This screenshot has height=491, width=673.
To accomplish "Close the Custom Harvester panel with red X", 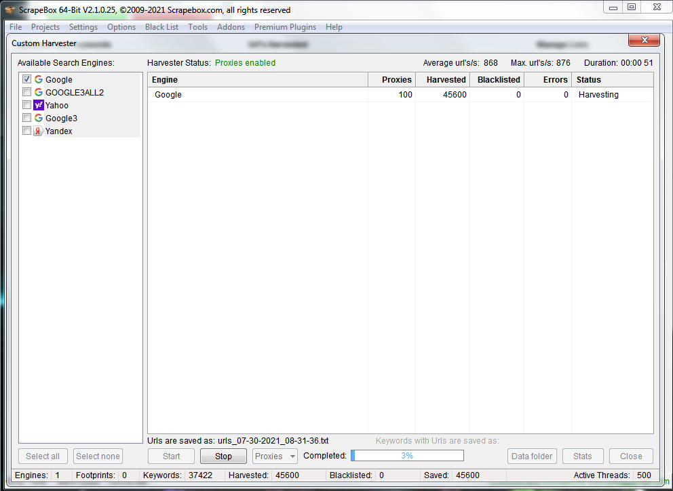I will coord(645,40).
